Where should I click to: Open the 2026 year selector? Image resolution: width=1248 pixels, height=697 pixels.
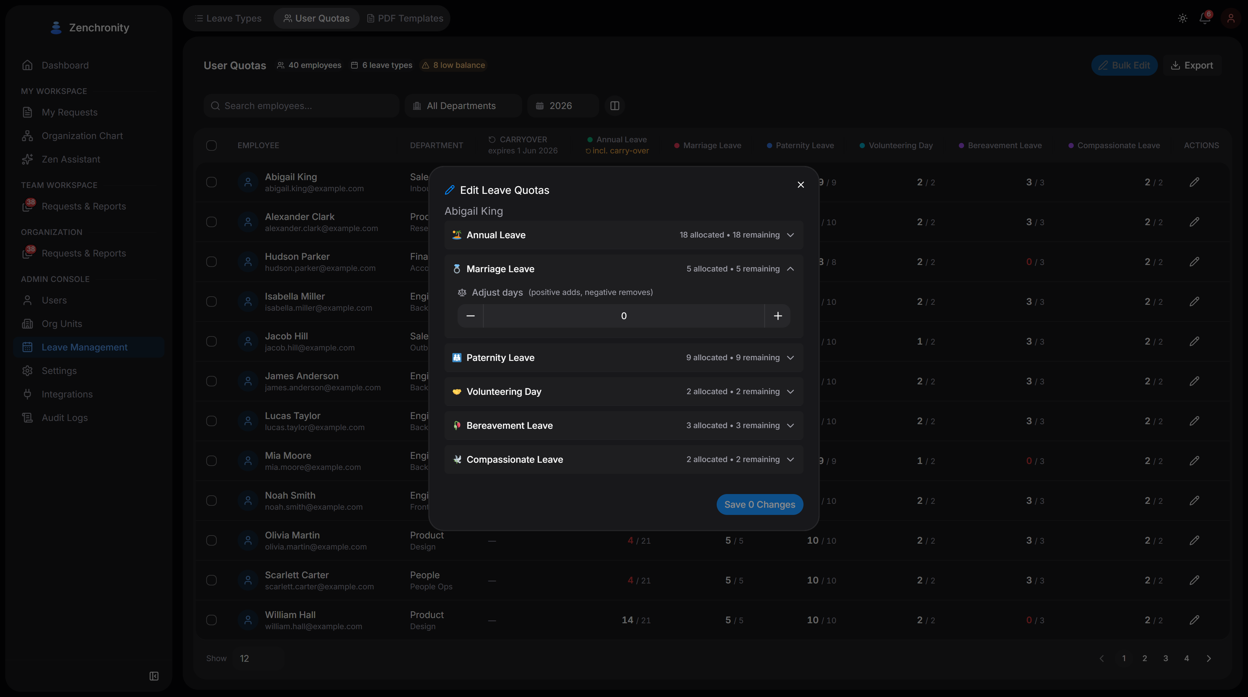point(563,106)
